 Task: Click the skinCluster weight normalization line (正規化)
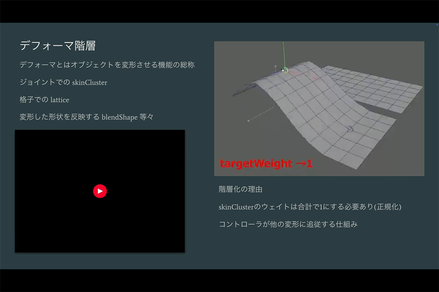pyautogui.click(x=310, y=207)
